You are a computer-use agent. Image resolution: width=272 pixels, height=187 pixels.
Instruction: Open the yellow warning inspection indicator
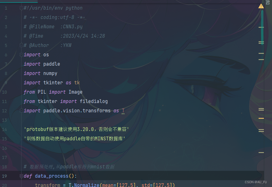click(261, 6)
